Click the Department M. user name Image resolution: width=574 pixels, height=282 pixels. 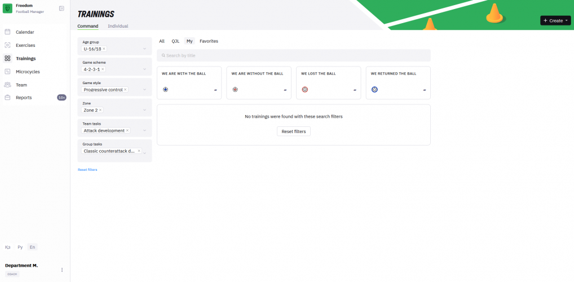(x=21, y=265)
